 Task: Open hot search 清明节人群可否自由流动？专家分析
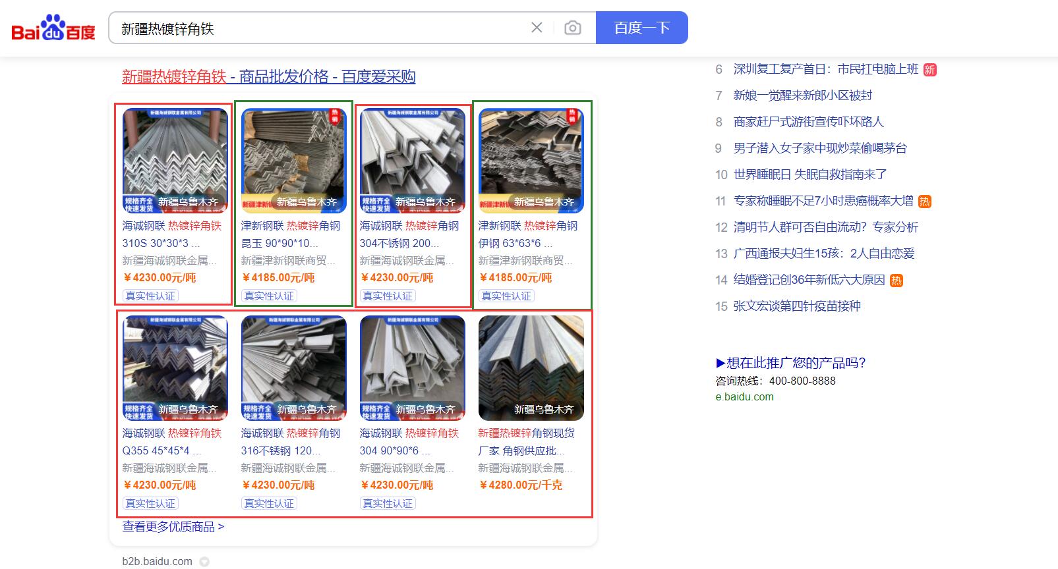(826, 227)
